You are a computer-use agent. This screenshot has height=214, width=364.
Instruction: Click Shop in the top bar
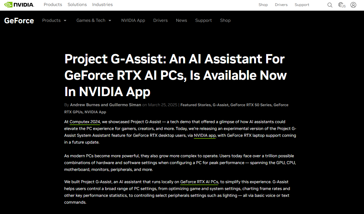pyautogui.click(x=263, y=5)
